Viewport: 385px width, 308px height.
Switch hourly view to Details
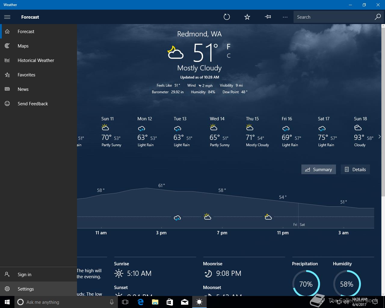click(x=355, y=169)
